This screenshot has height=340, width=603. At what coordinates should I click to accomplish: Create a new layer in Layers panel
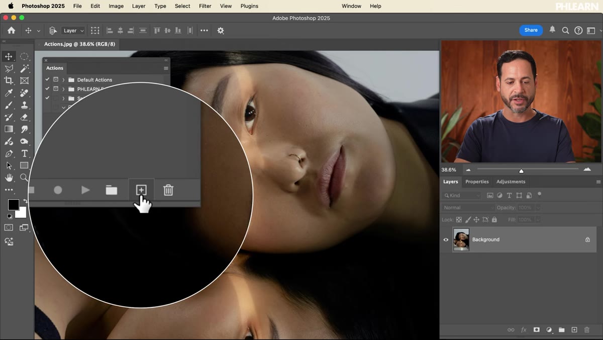click(574, 330)
